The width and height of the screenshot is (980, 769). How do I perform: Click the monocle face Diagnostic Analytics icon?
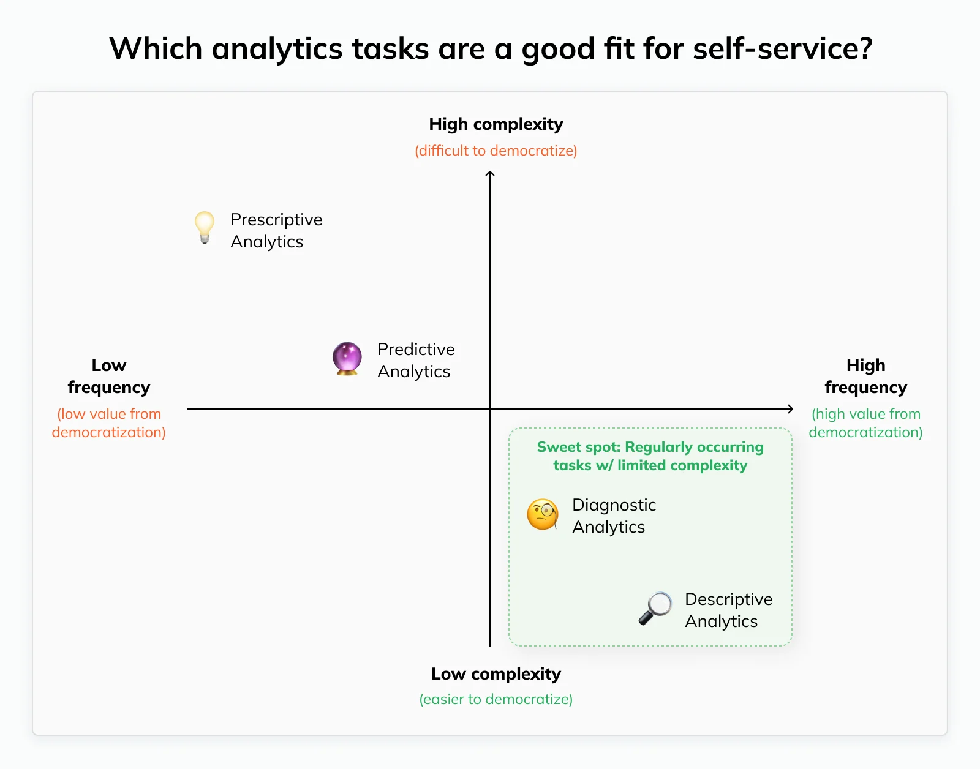click(x=543, y=514)
